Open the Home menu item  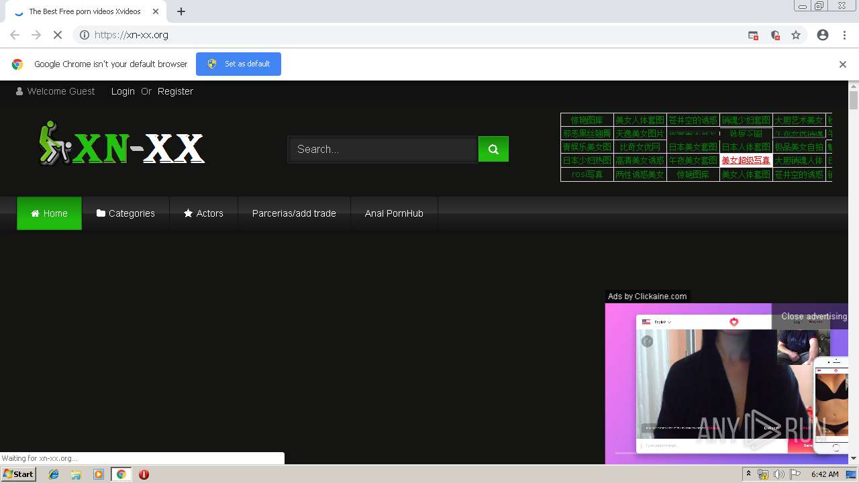tap(49, 213)
